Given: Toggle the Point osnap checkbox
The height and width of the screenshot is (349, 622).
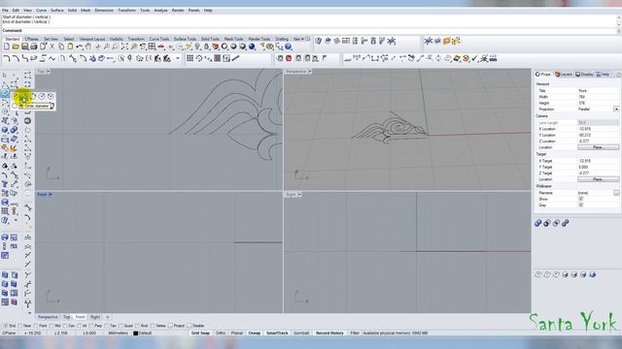Looking at the screenshot, I should [35, 326].
